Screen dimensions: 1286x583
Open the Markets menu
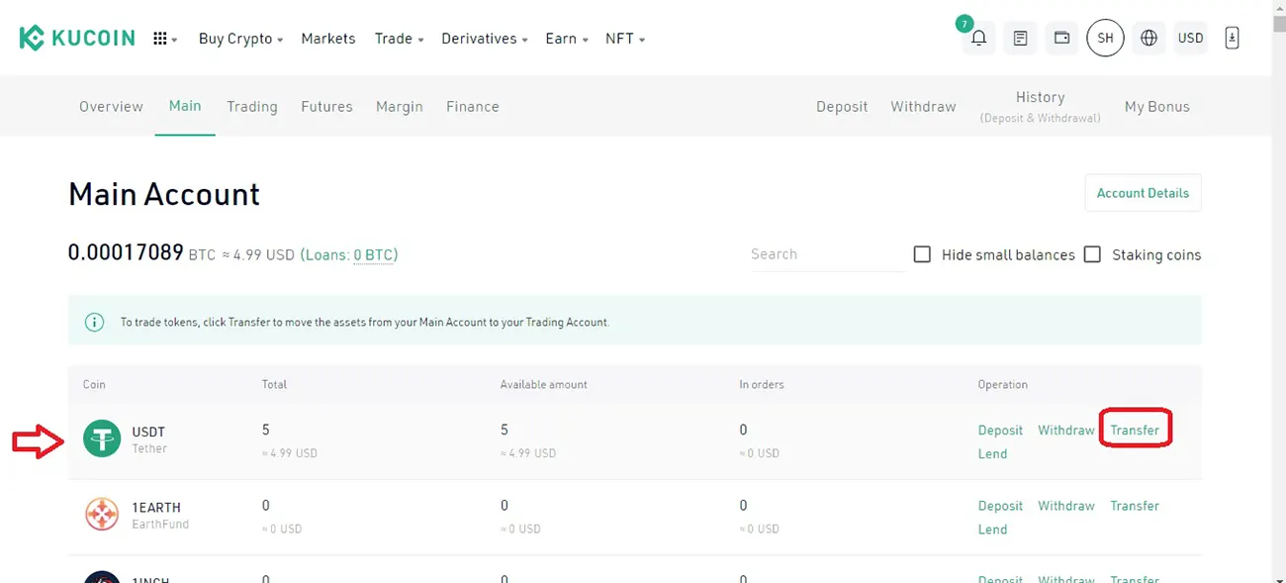(x=327, y=38)
